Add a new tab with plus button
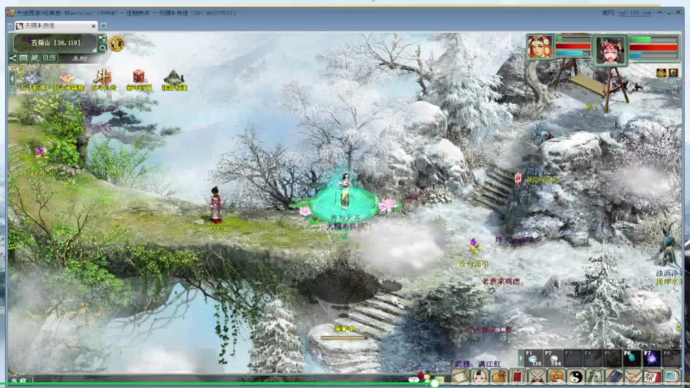 (103, 25)
